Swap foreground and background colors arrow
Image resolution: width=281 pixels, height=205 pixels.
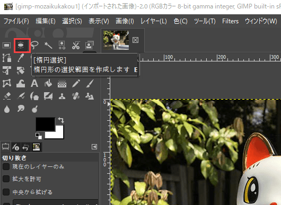click(x=61, y=120)
